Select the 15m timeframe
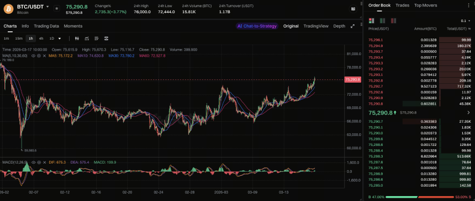Screen dimensions: 475x201 pyautogui.click(x=19, y=39)
